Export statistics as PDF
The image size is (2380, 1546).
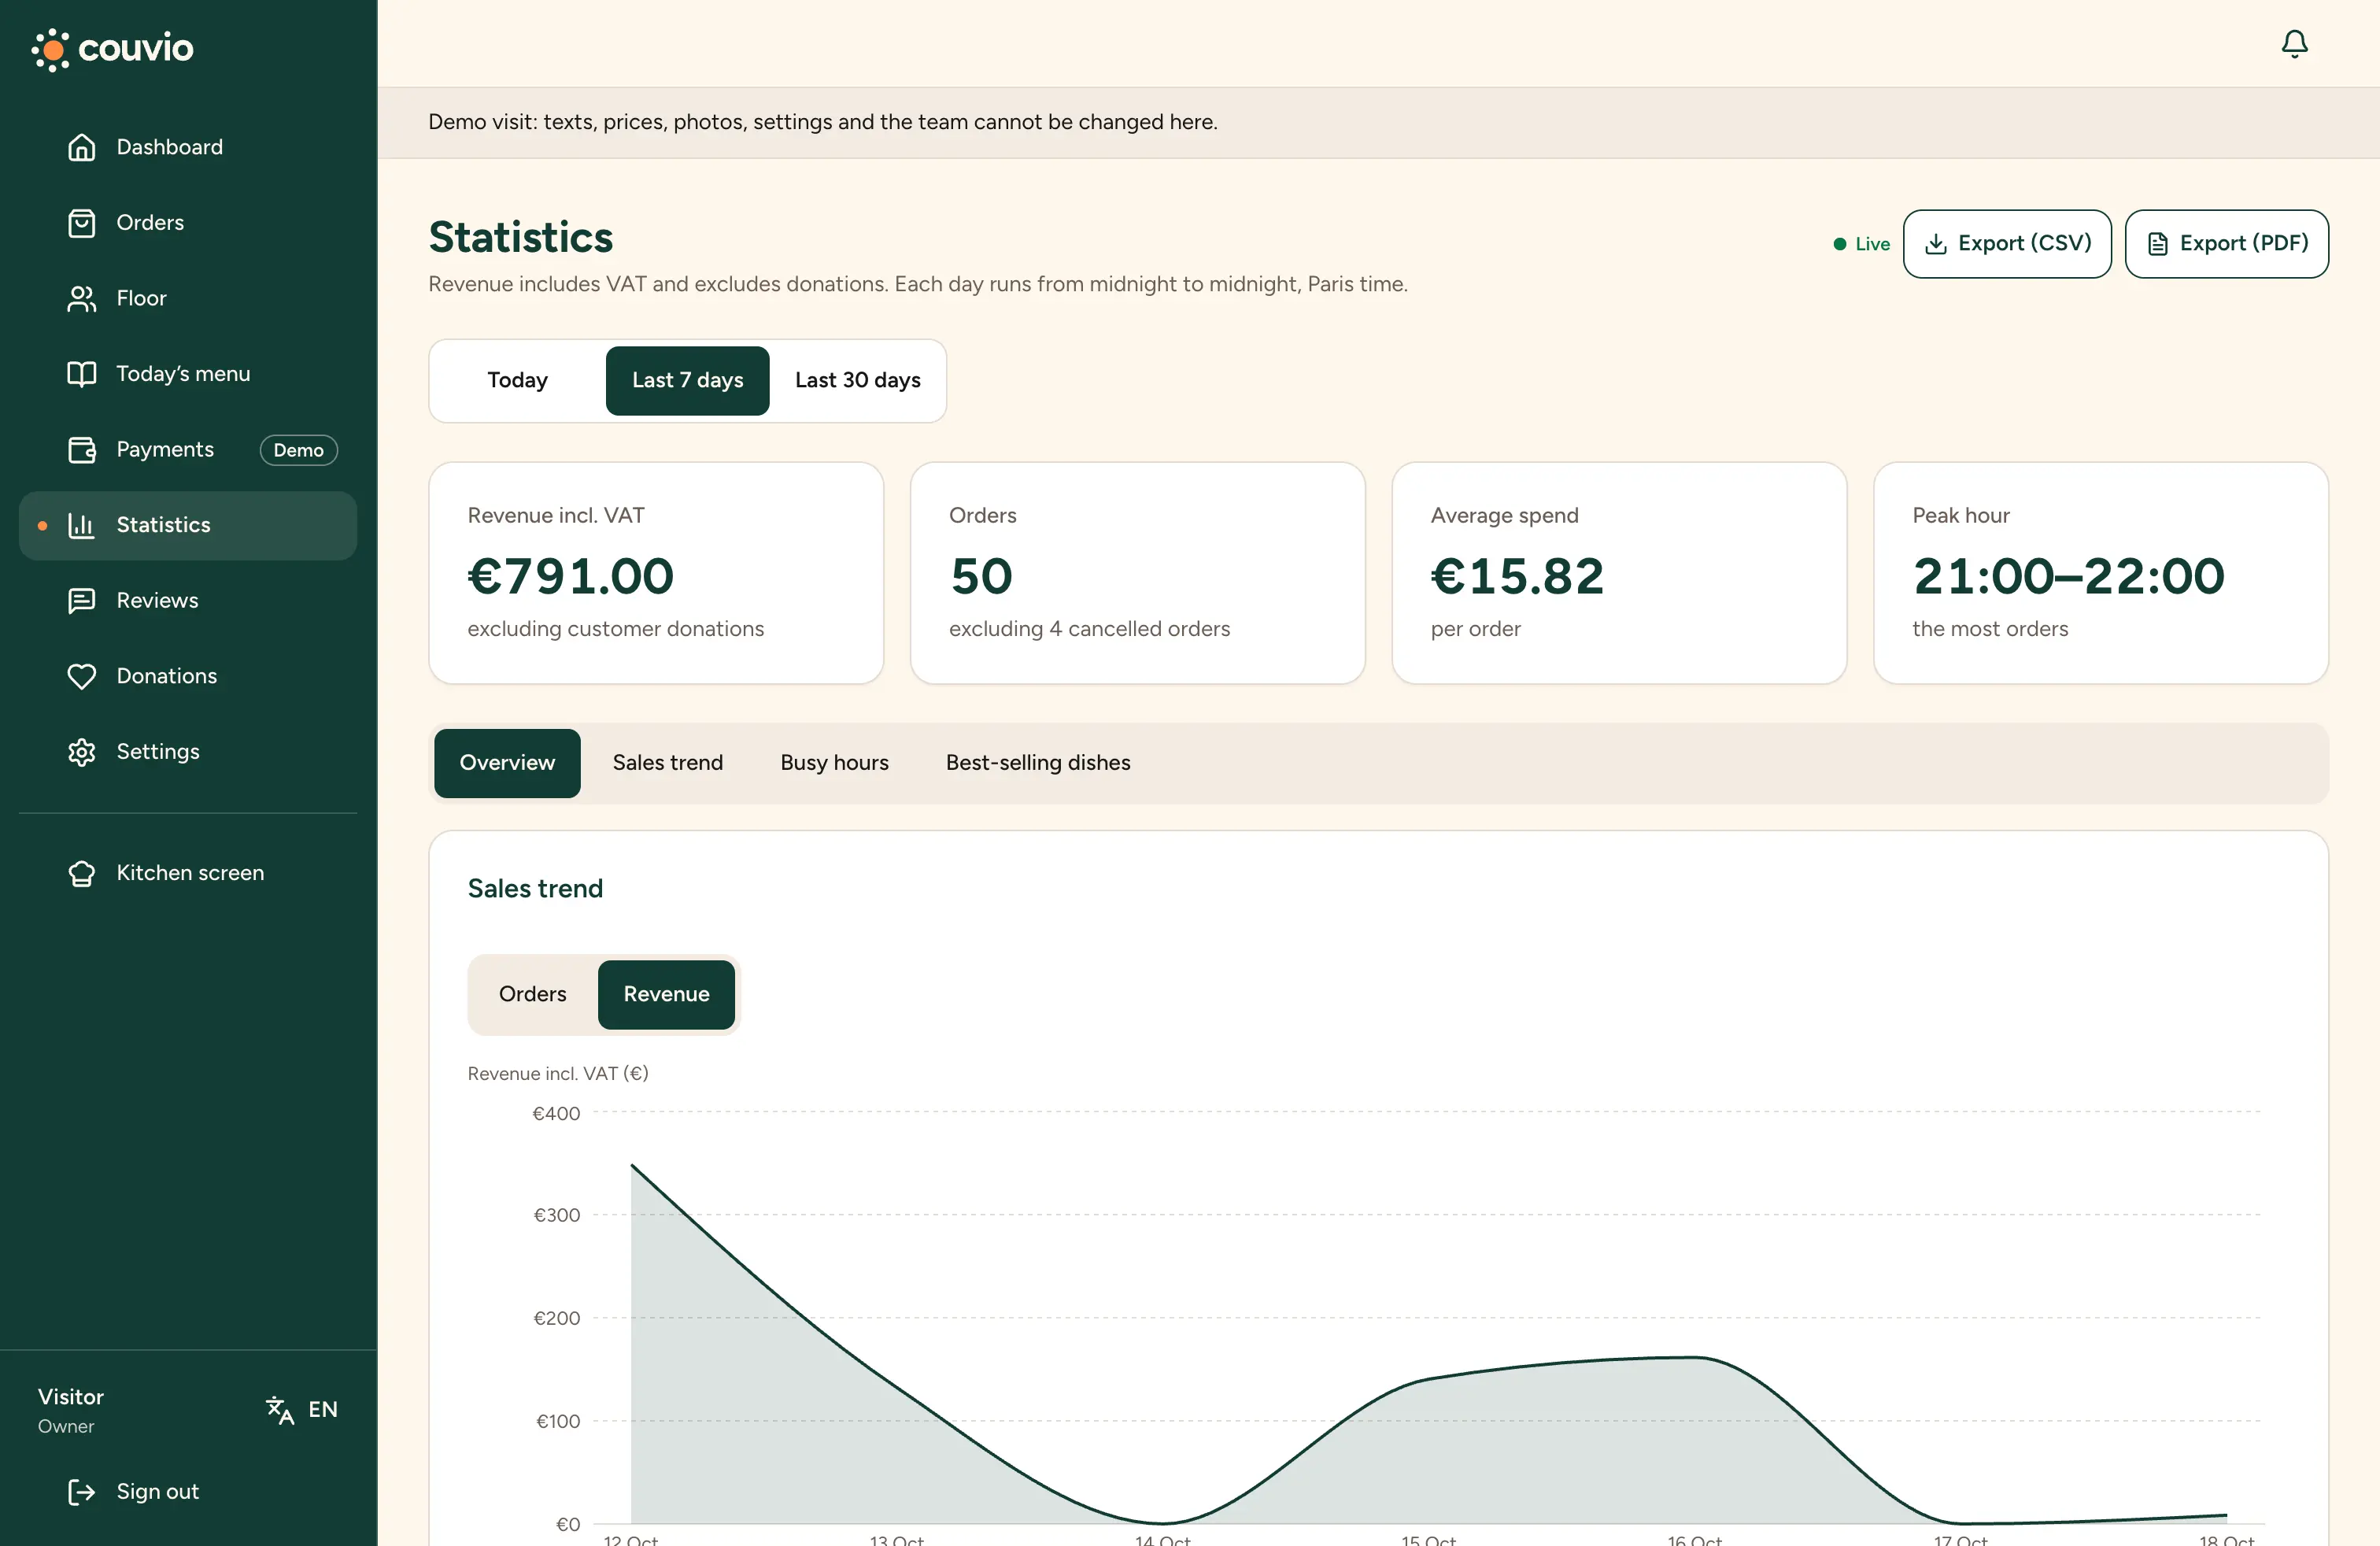2227,243
